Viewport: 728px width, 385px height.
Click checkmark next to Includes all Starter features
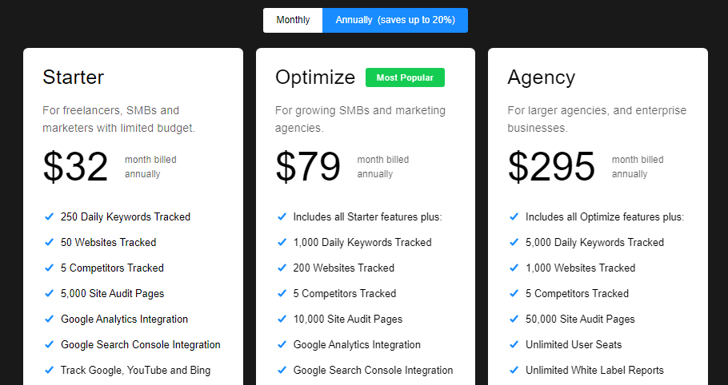282,216
